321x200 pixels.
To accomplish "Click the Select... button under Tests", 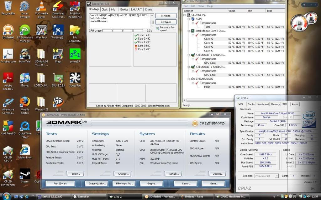I will [76, 174].
